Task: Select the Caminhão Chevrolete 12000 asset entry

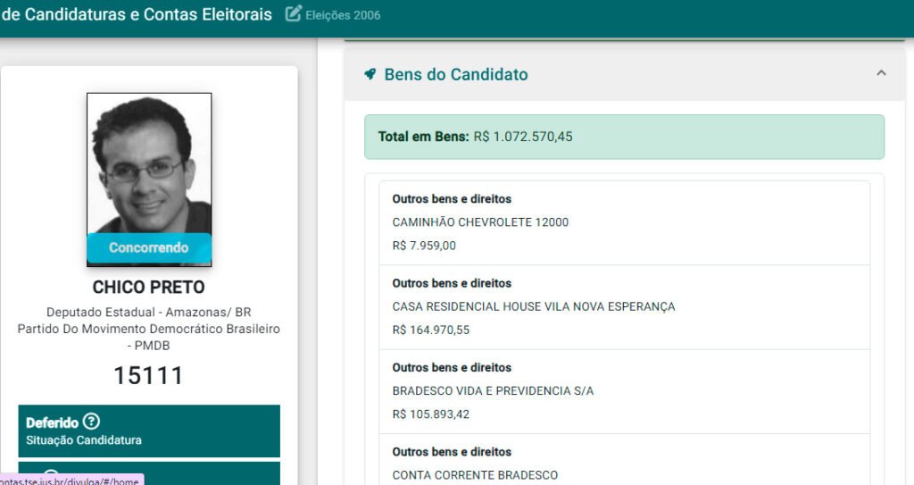Action: pos(624,222)
